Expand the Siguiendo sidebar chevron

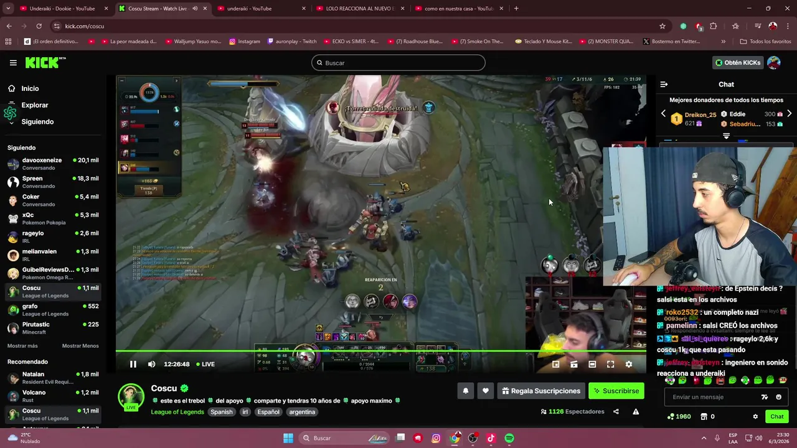click(x=11, y=123)
